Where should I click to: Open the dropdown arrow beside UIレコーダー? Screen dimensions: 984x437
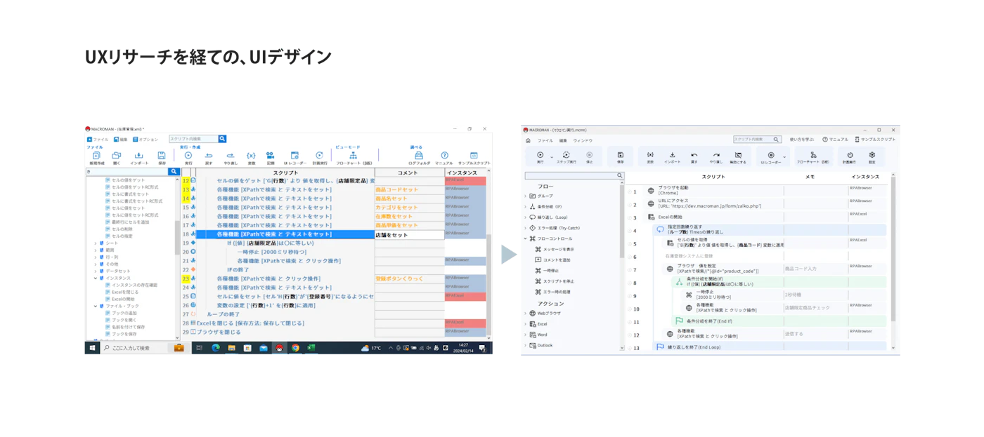pyautogui.click(x=784, y=157)
